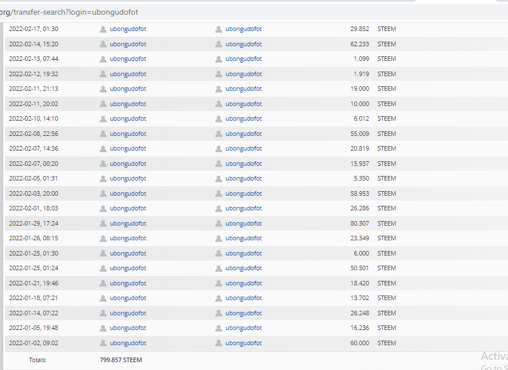Open sender ubongudofot link in the 6.012 STEEM row
This screenshot has height=370, width=508.
click(x=128, y=118)
